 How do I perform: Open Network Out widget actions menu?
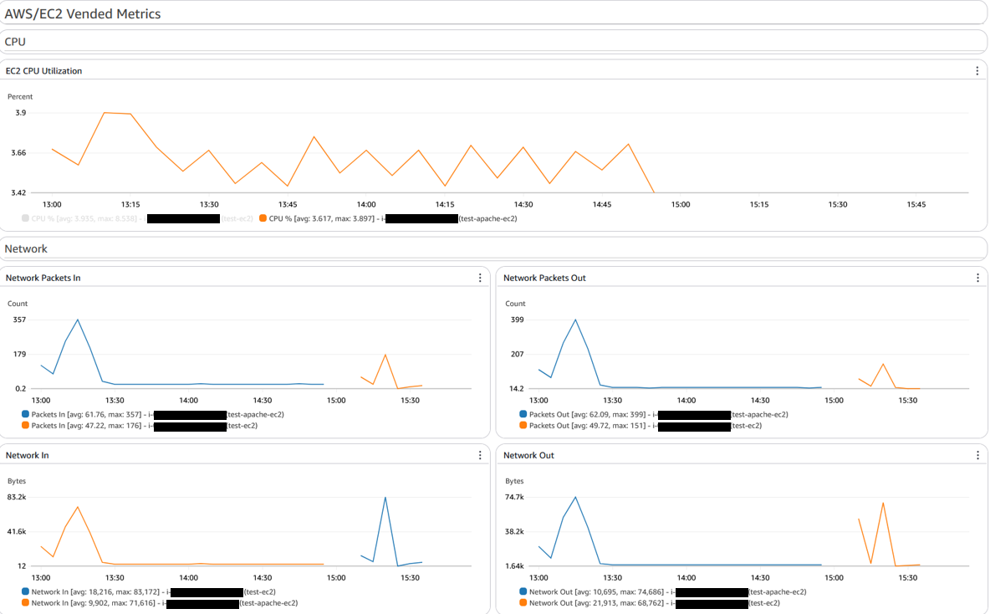point(977,455)
